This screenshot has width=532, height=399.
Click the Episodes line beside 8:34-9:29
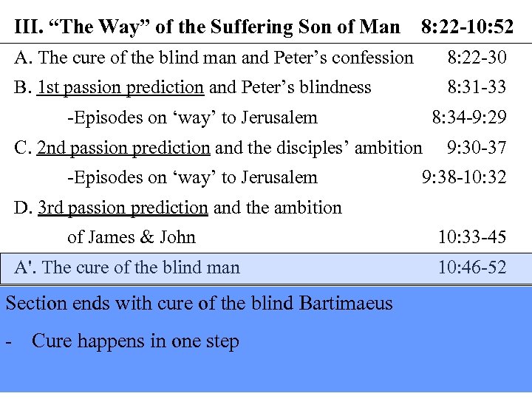(192, 117)
